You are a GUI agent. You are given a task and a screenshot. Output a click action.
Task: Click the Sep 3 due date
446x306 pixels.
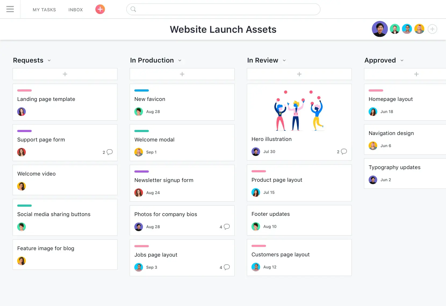pyautogui.click(x=152, y=267)
